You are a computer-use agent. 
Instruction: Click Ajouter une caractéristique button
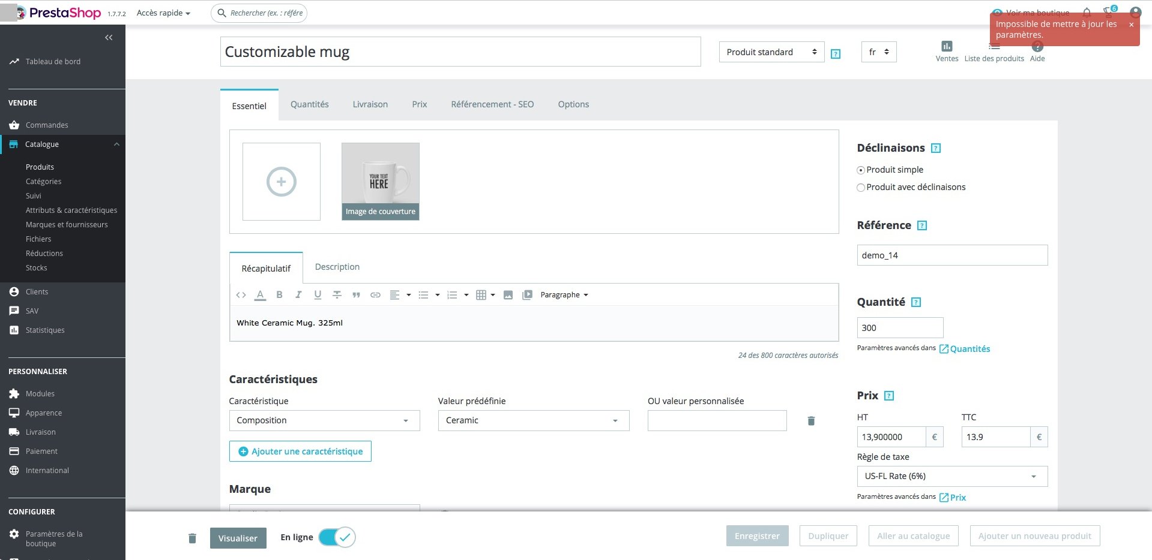[300, 451]
